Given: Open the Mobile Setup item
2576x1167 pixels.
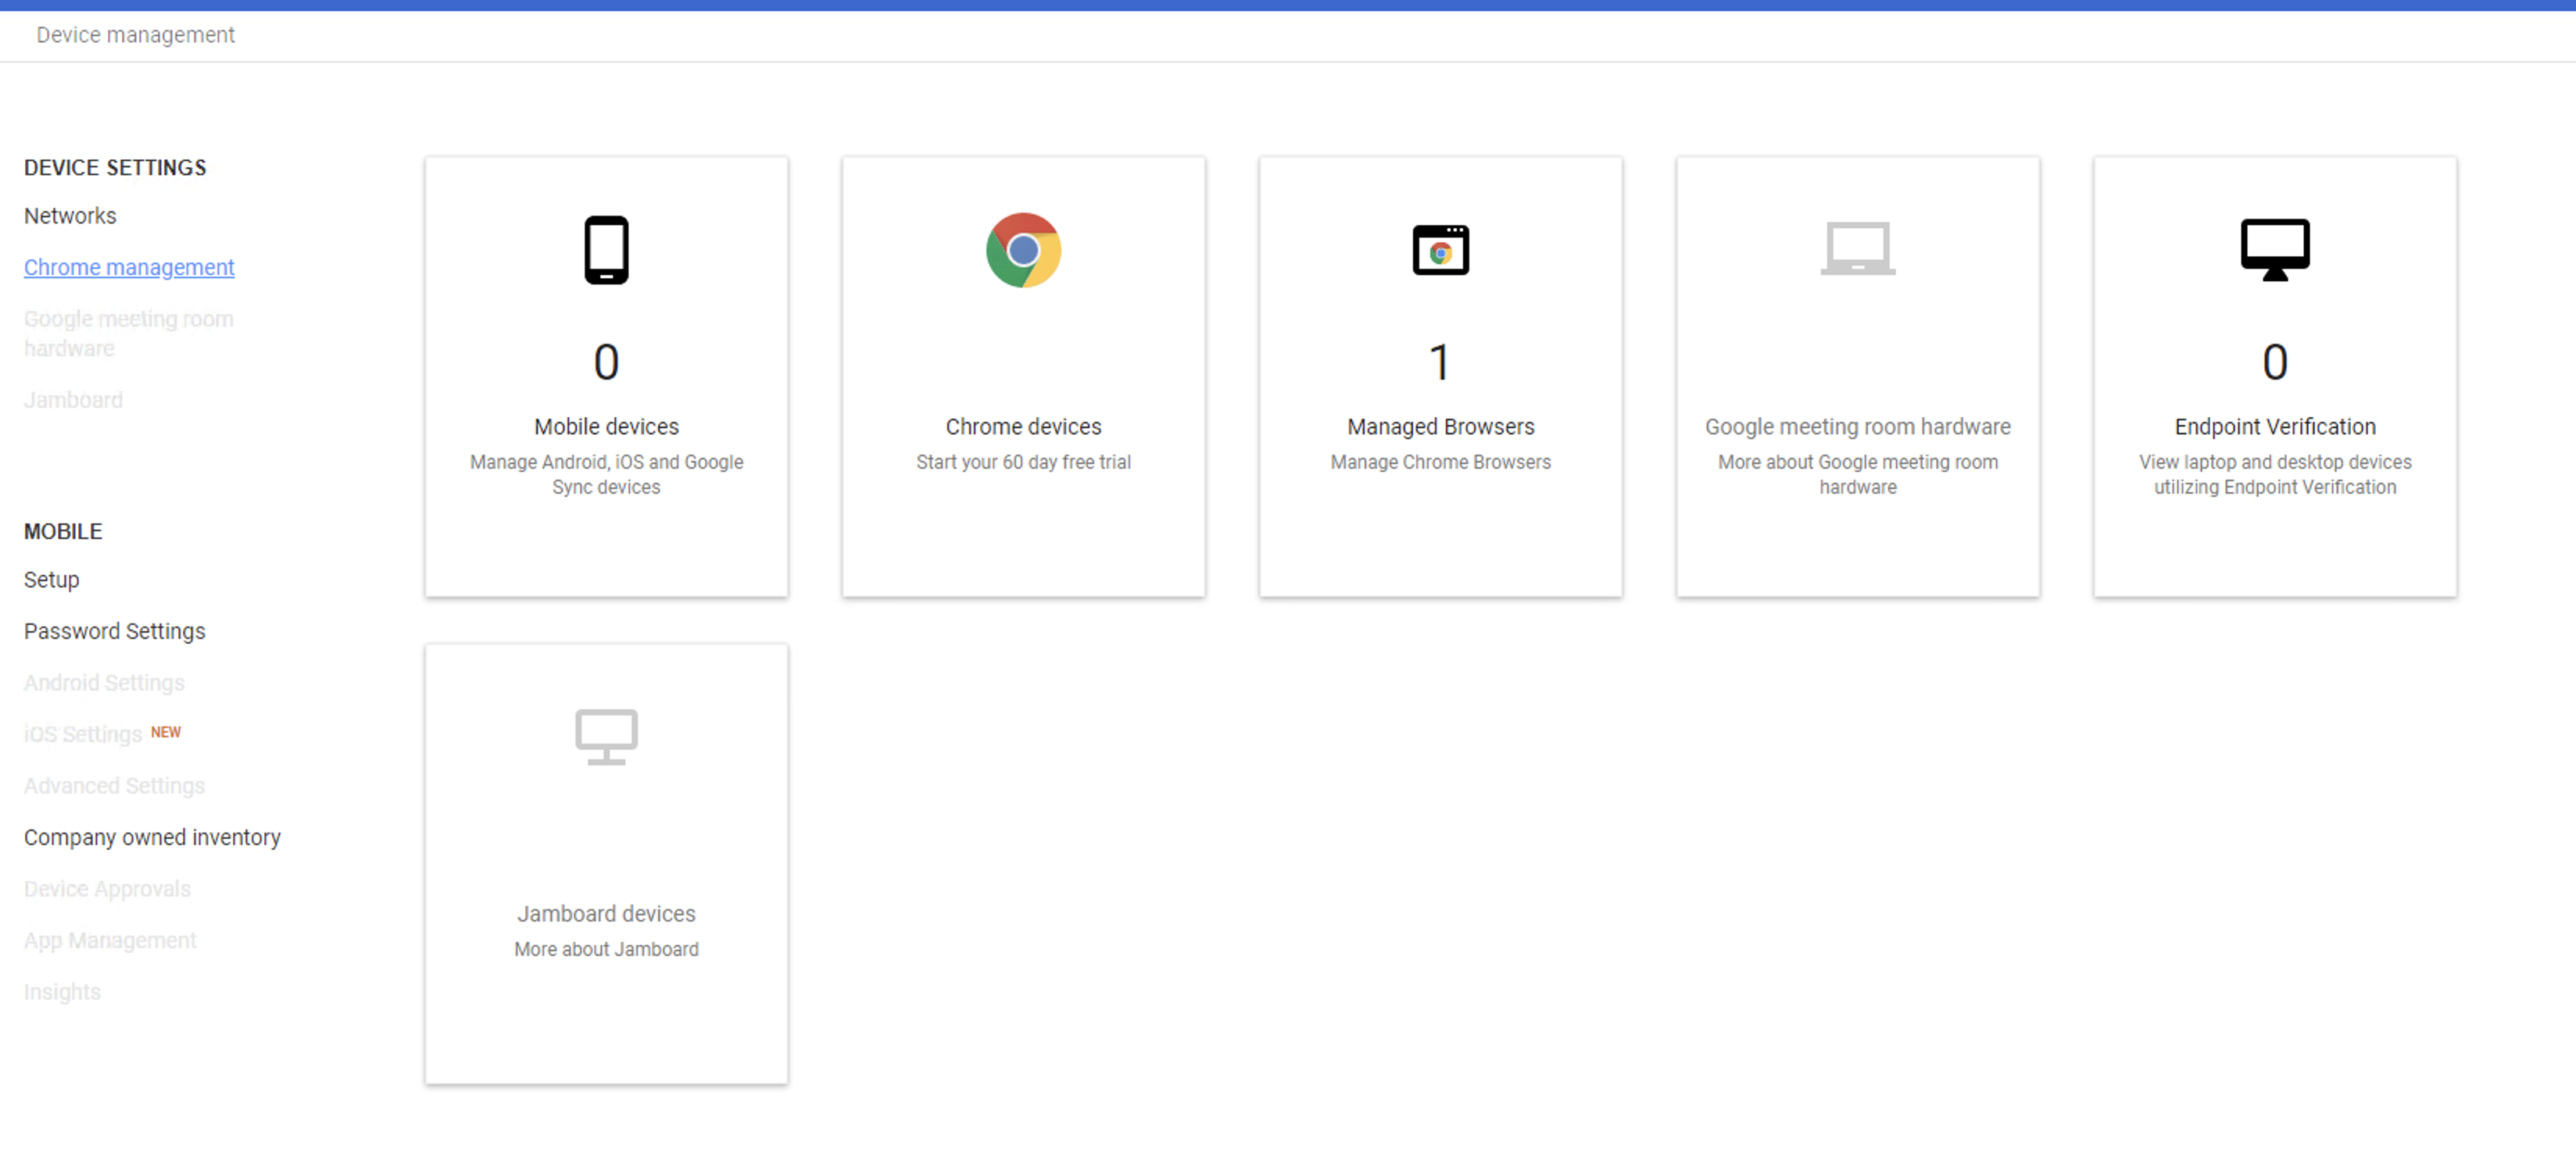Looking at the screenshot, I should click(51, 580).
